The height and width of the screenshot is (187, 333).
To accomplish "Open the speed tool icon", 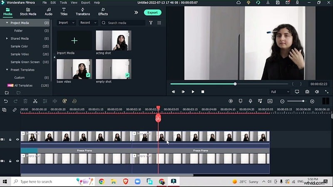I will coord(65,101).
